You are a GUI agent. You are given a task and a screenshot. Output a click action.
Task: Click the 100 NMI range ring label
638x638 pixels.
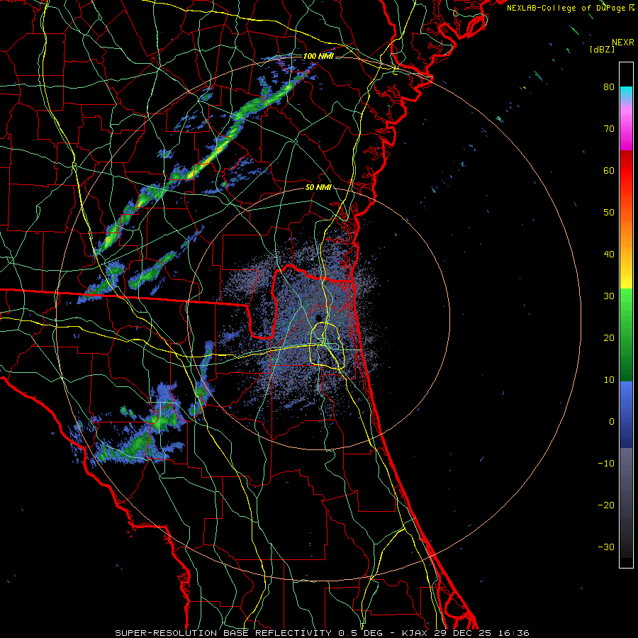318,56
